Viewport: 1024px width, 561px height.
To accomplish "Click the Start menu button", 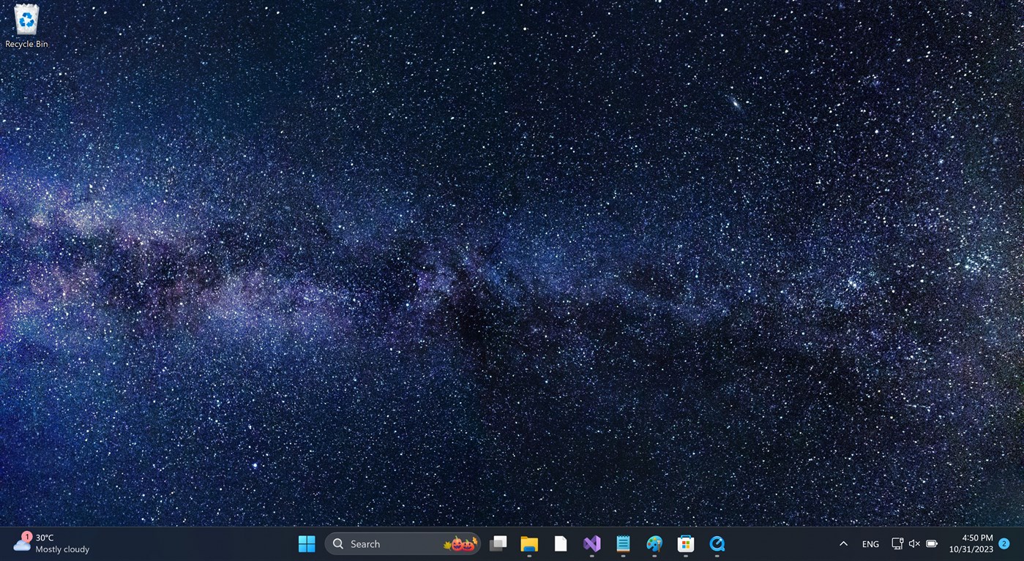I will point(307,543).
